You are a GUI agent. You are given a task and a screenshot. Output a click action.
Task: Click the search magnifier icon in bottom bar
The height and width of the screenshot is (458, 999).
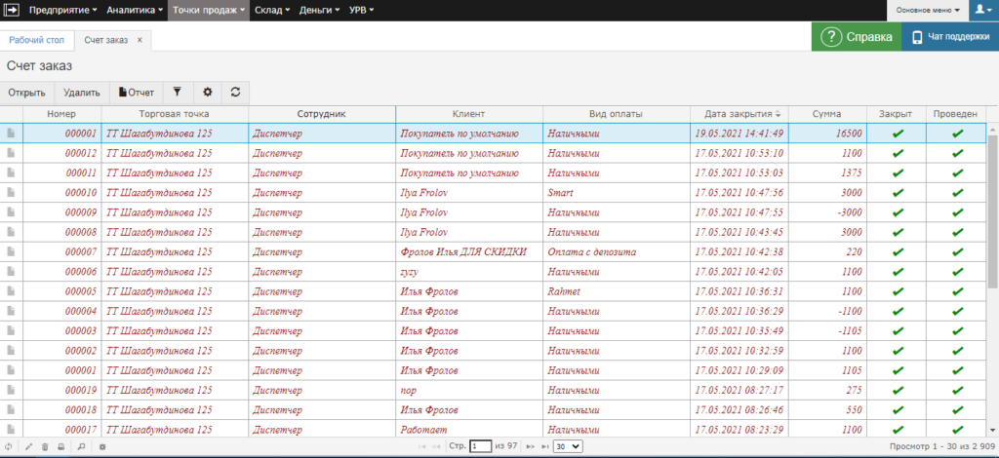[81, 446]
